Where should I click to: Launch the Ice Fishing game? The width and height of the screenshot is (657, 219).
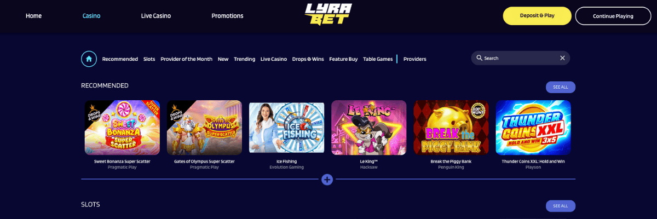pos(287,128)
